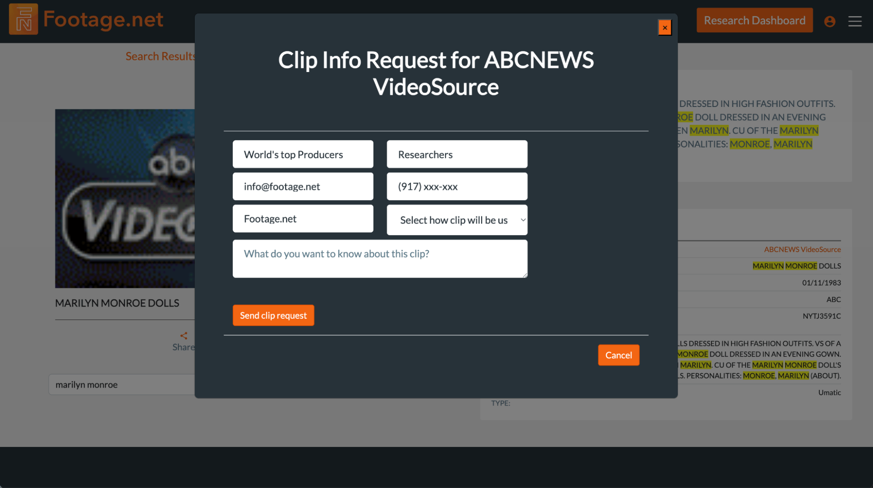Go back to Search Results
Viewport: 873px width, 488px height.
tap(161, 56)
